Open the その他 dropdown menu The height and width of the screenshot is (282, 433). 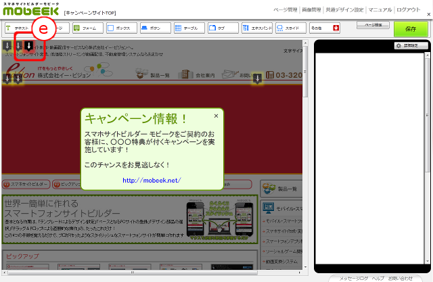[323, 28]
